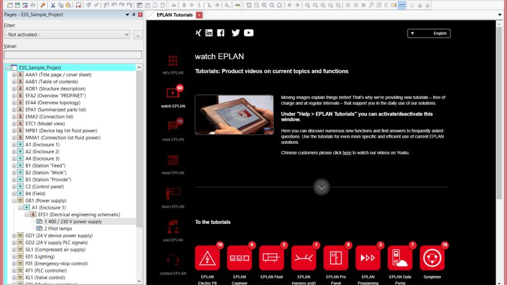Select E01 Lighting tree item

[40, 257]
